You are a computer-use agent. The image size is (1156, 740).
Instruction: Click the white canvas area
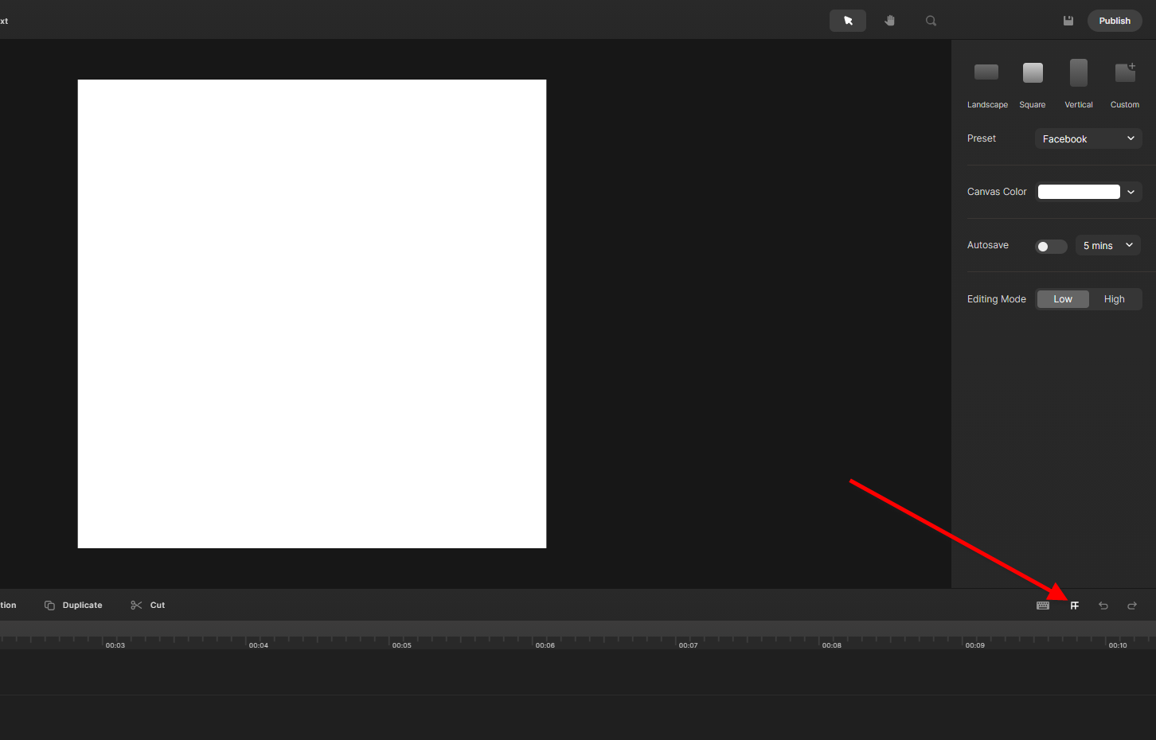[312, 314]
